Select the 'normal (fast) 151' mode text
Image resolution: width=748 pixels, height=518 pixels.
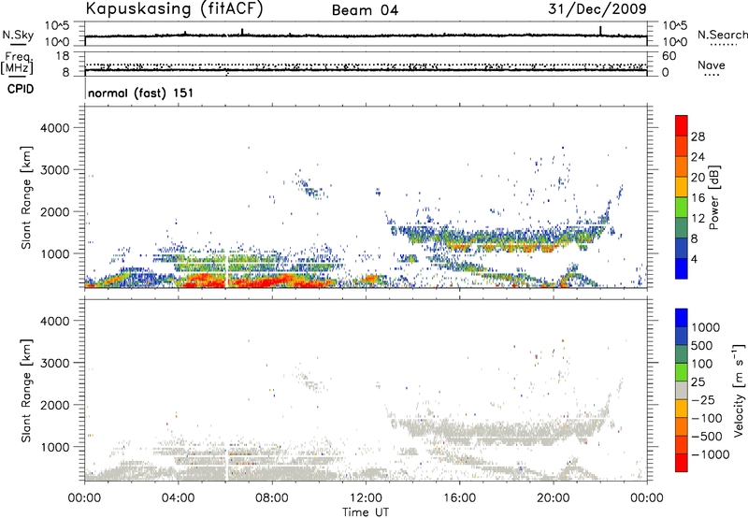[x=141, y=93]
